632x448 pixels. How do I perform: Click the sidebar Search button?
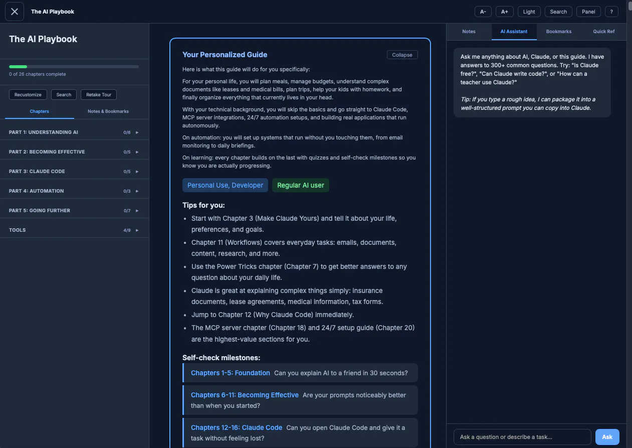tap(64, 94)
